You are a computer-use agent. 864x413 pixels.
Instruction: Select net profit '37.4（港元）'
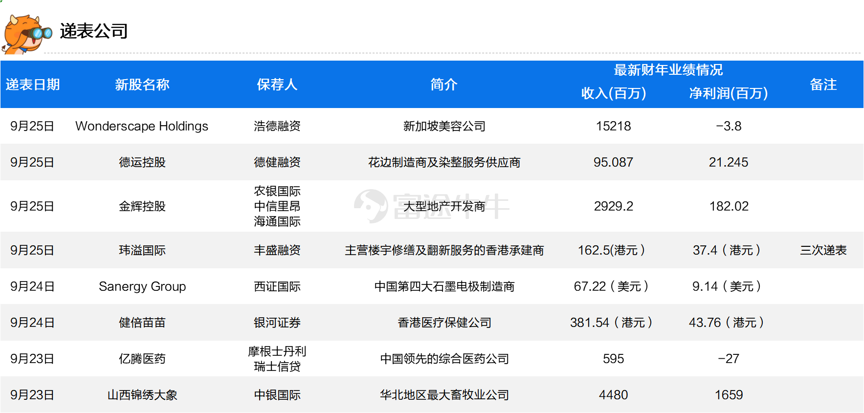(727, 250)
